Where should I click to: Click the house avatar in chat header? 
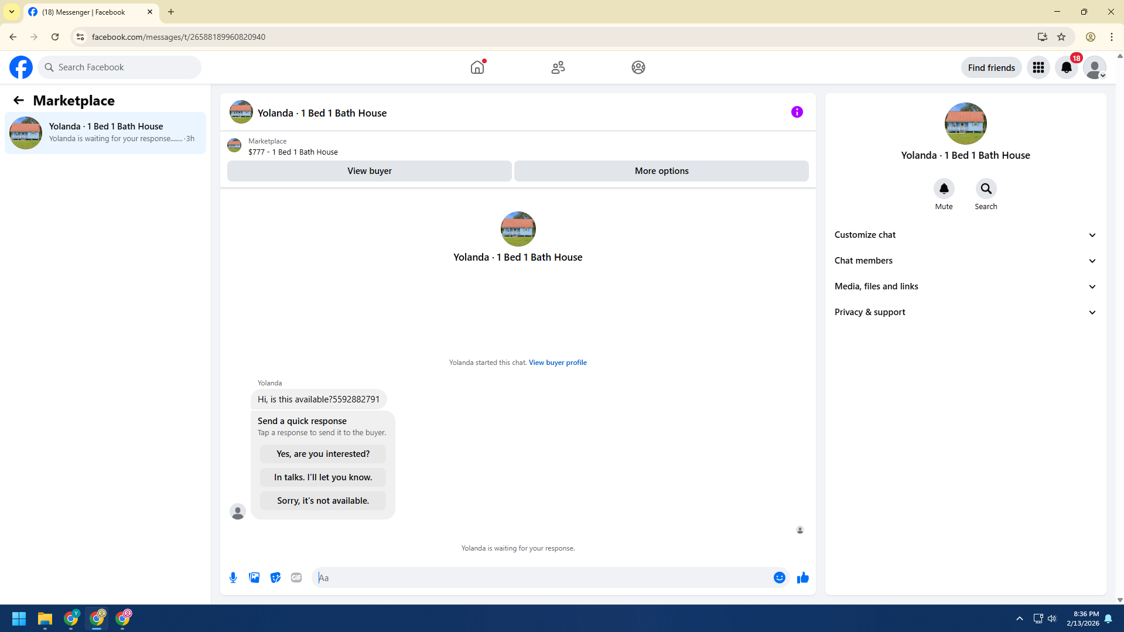(241, 112)
